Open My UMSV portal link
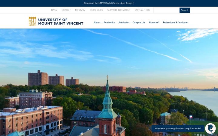Image resolution: width=218 pixels, height=136 pixels. [x=80, y=10]
